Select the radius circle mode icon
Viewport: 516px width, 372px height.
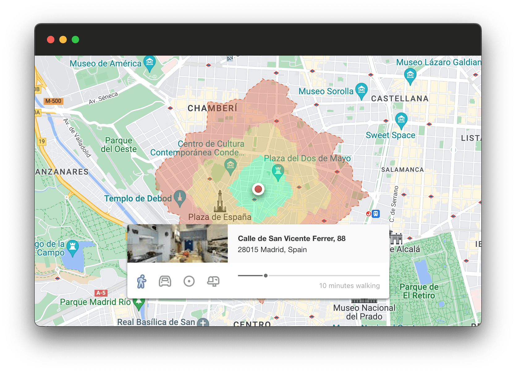(189, 281)
